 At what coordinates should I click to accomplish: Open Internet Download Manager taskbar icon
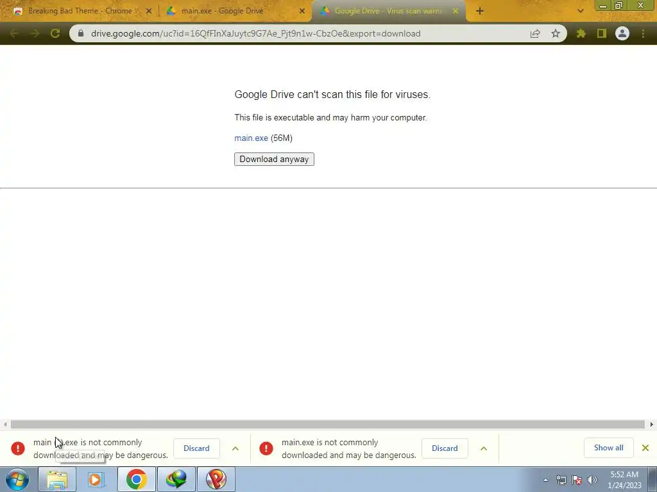pyautogui.click(x=176, y=479)
